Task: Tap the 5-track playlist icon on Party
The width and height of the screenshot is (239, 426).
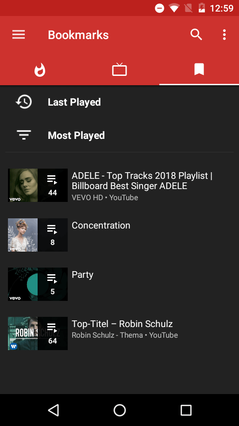Action: pyautogui.click(x=53, y=284)
